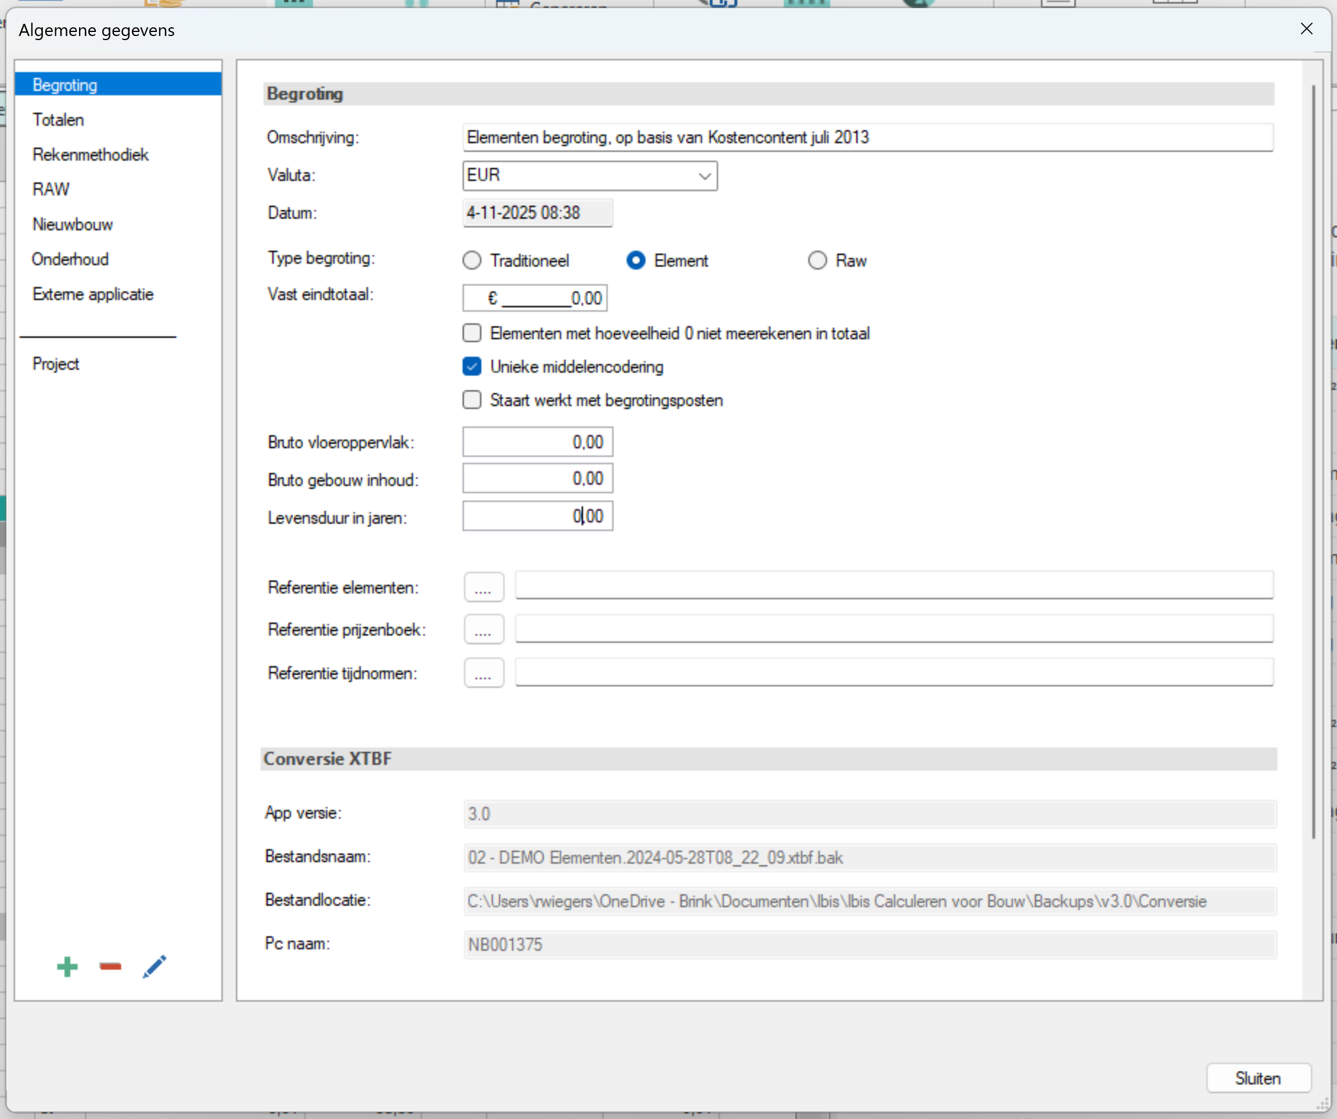
Task: Add a new item using the green plus icon
Action: point(66,966)
